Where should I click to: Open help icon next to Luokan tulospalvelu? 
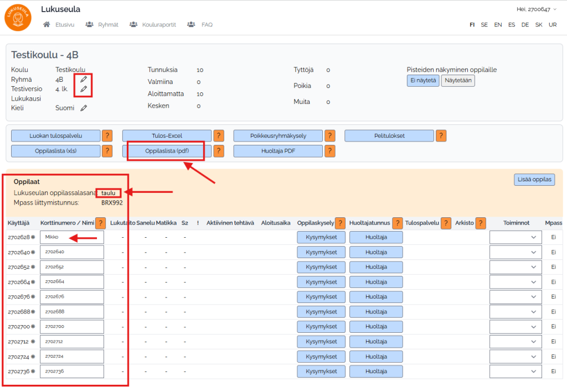(x=107, y=135)
